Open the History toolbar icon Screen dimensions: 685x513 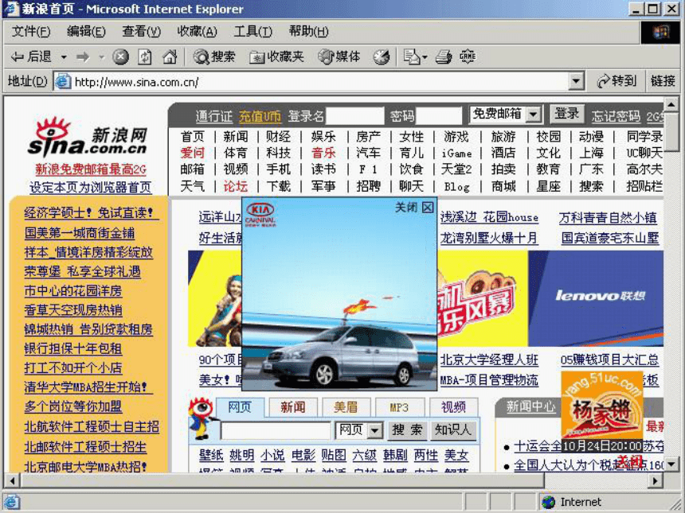pos(382,56)
